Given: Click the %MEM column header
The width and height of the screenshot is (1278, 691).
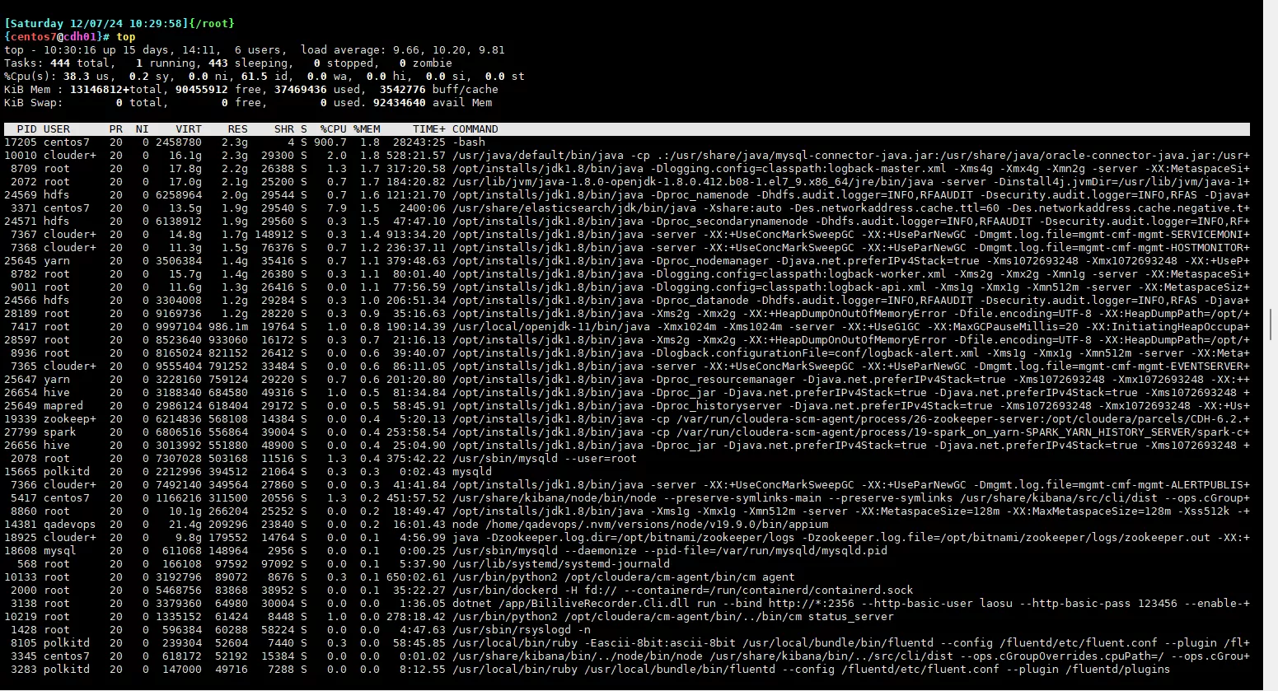Looking at the screenshot, I should tap(367, 129).
